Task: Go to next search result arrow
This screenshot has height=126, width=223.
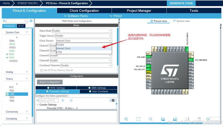Action: click(x=71, y=100)
